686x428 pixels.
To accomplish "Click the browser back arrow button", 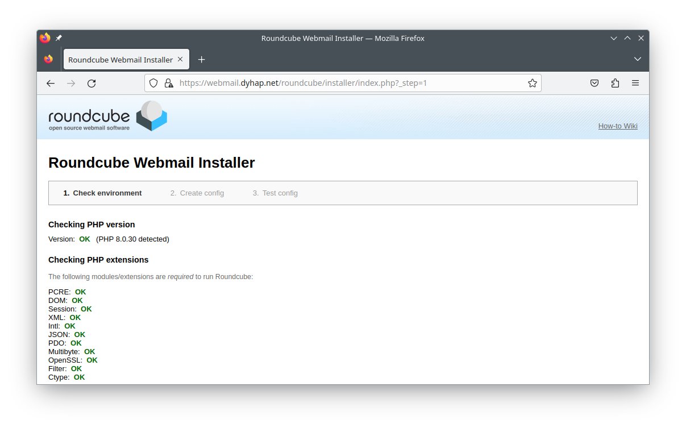I will point(51,84).
